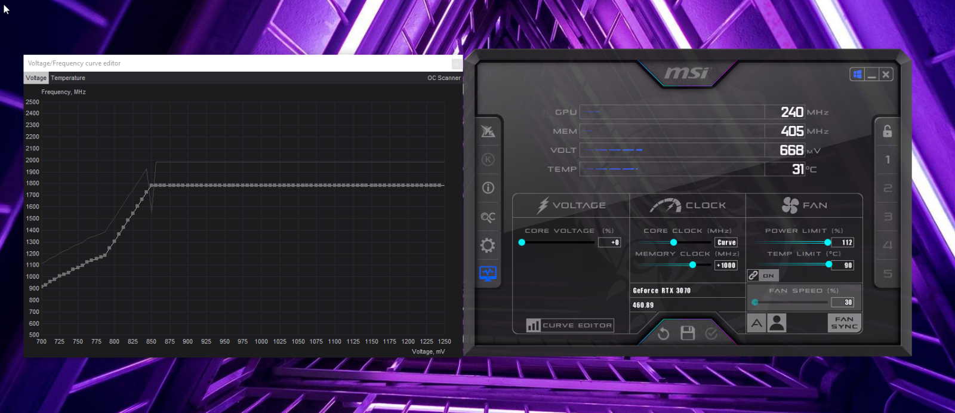The image size is (955, 413).
Task: Click the 1250 label on the voltage axis
Action: 444,341
